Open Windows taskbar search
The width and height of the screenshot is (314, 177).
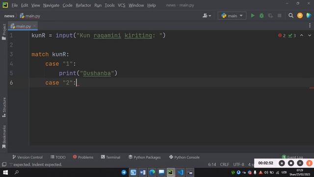coord(17,172)
